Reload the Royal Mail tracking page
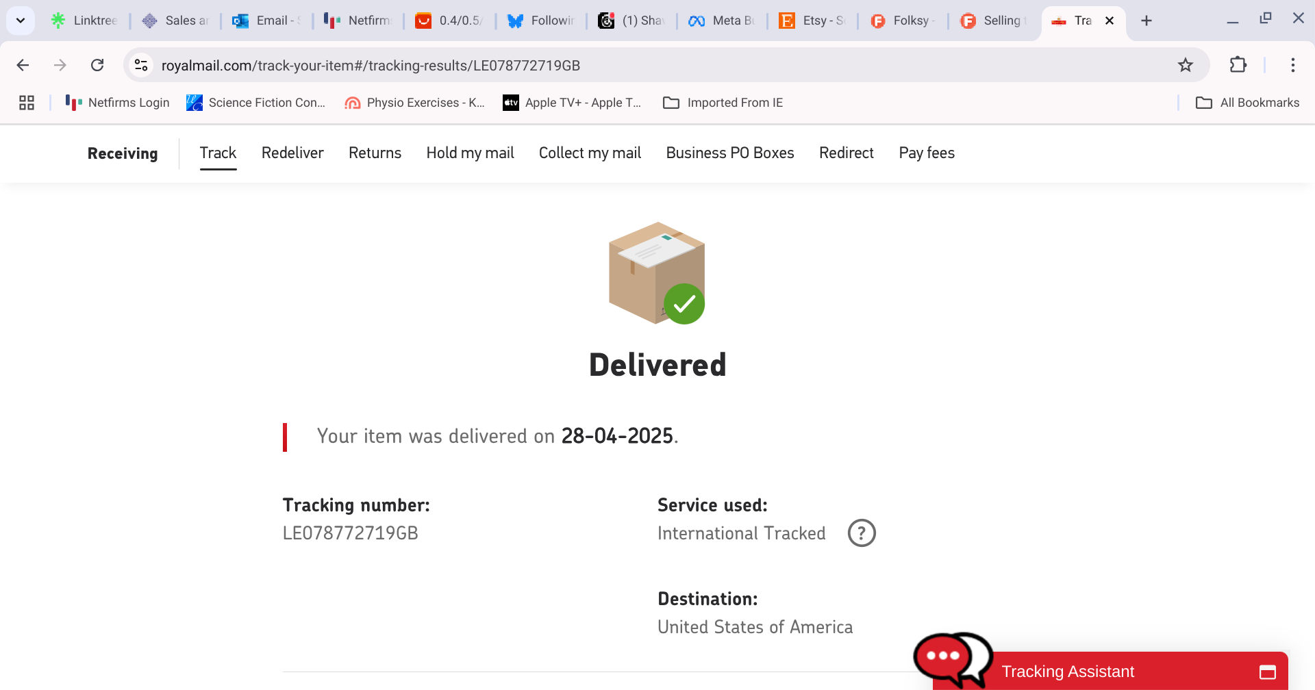Screen dimensions: 1315x690 (97, 65)
